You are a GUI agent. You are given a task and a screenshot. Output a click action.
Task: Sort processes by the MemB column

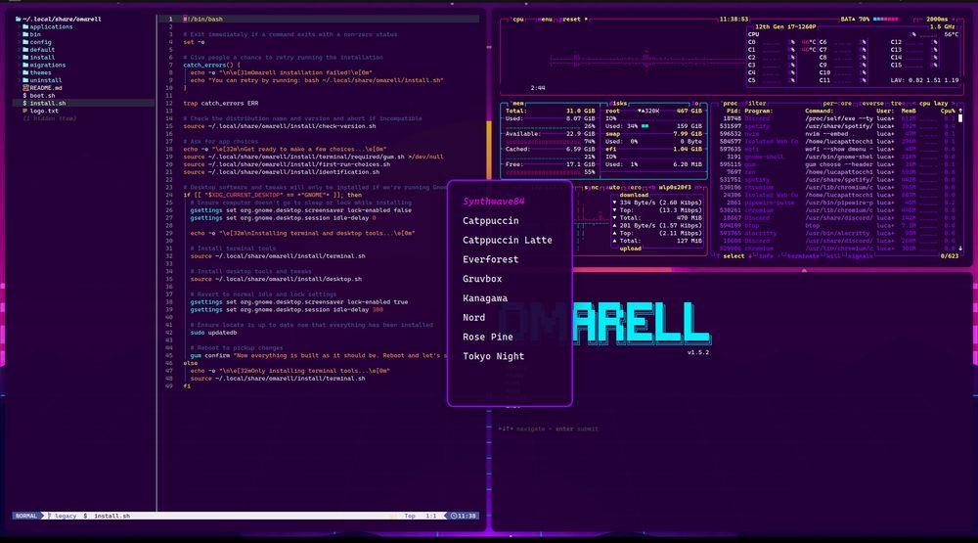click(x=909, y=112)
